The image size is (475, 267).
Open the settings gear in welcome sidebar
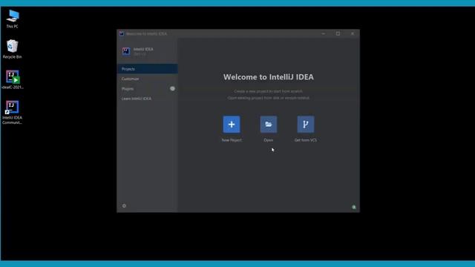point(124,206)
